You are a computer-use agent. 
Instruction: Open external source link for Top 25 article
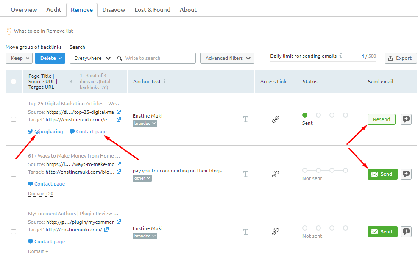point(119,112)
